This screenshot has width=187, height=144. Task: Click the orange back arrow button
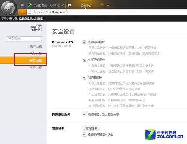coord(22,12)
